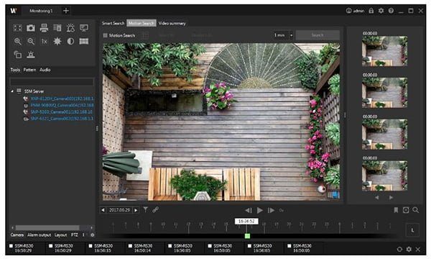Reset the zoom to 1x
Screen dimensions: 431x259
(44, 41)
